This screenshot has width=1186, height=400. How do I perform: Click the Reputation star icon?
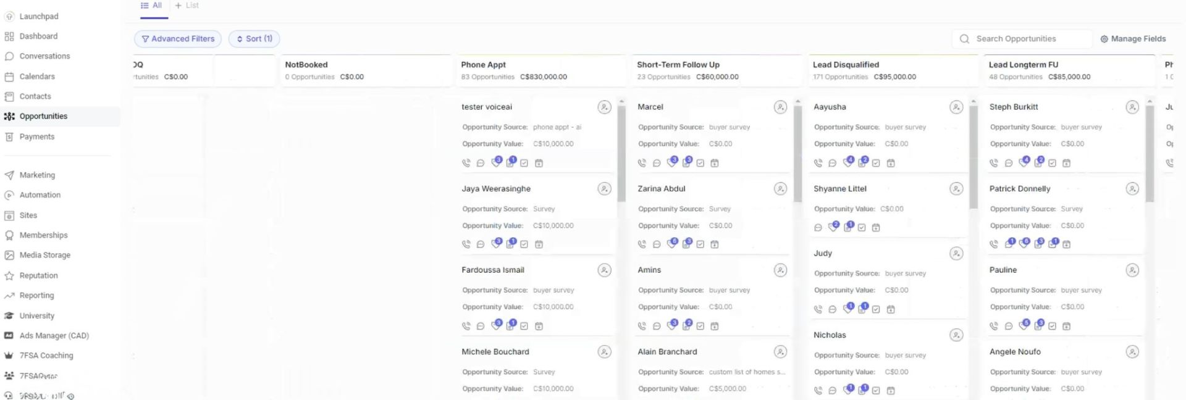click(x=9, y=275)
